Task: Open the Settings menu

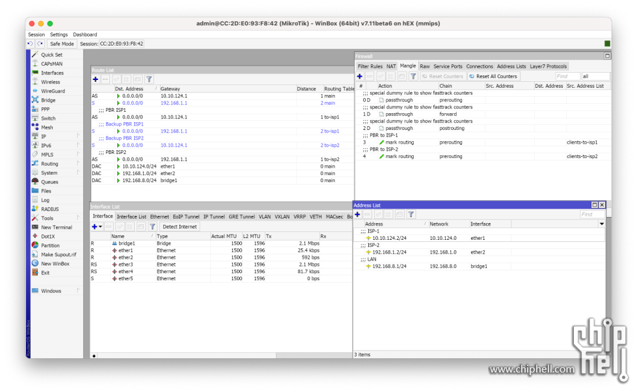Action: pos(59,34)
